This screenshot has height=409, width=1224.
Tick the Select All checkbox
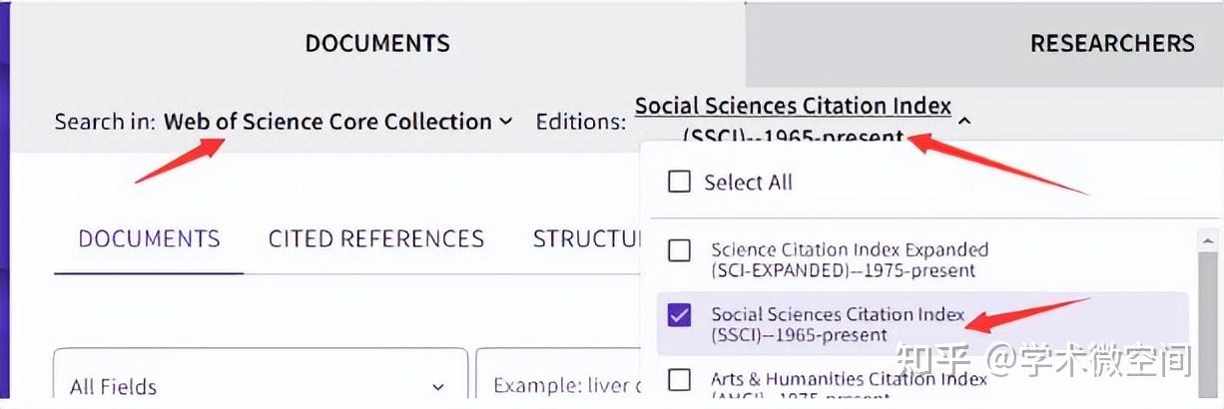[x=679, y=182]
